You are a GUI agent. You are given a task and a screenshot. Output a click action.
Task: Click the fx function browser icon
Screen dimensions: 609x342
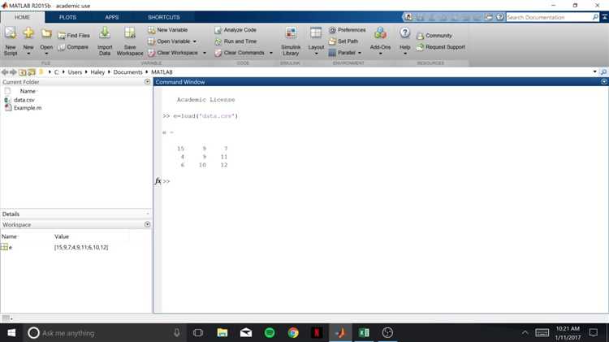[x=158, y=181]
